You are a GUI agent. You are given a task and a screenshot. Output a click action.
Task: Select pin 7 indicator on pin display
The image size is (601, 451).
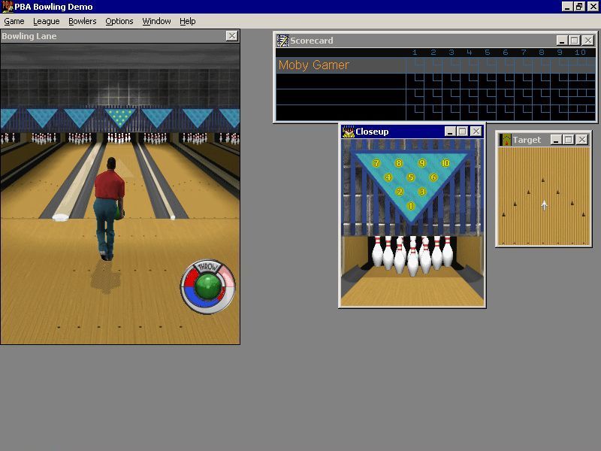pos(376,163)
